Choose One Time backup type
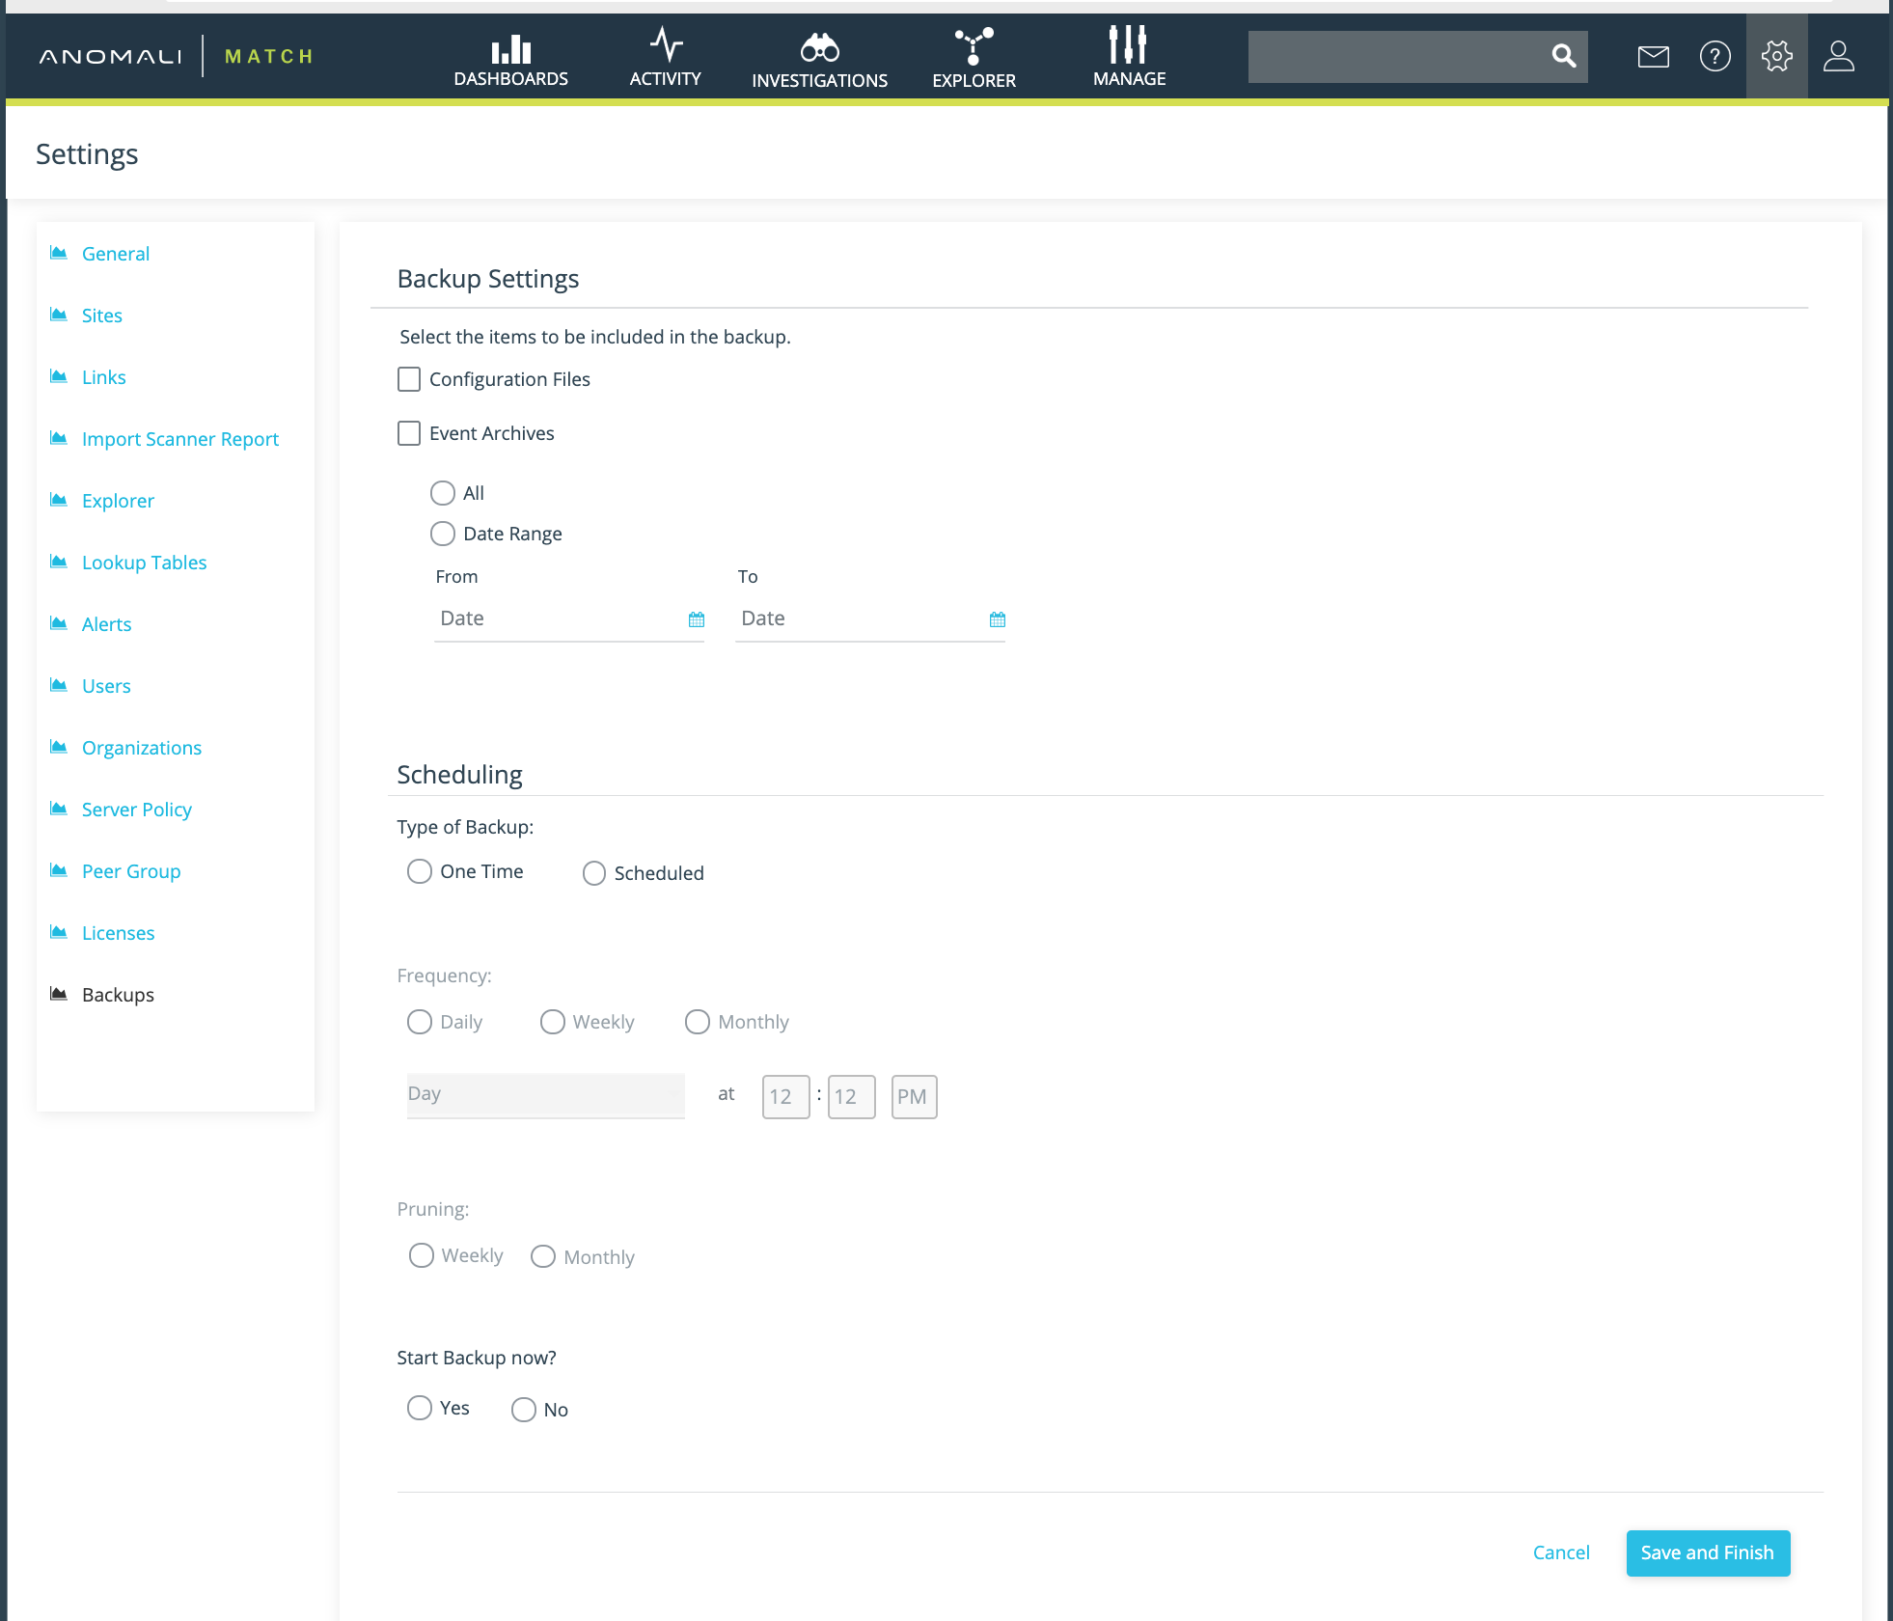1893x1621 pixels. pyautogui.click(x=420, y=871)
